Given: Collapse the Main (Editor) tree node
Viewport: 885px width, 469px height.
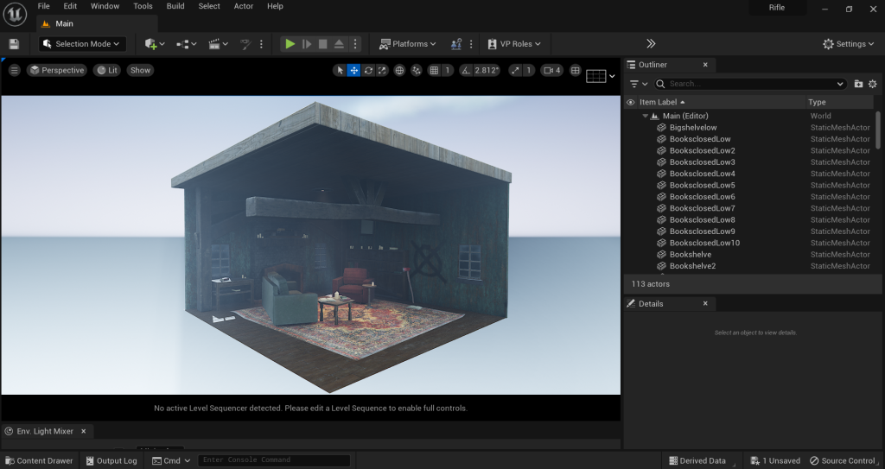Looking at the screenshot, I should pos(645,116).
